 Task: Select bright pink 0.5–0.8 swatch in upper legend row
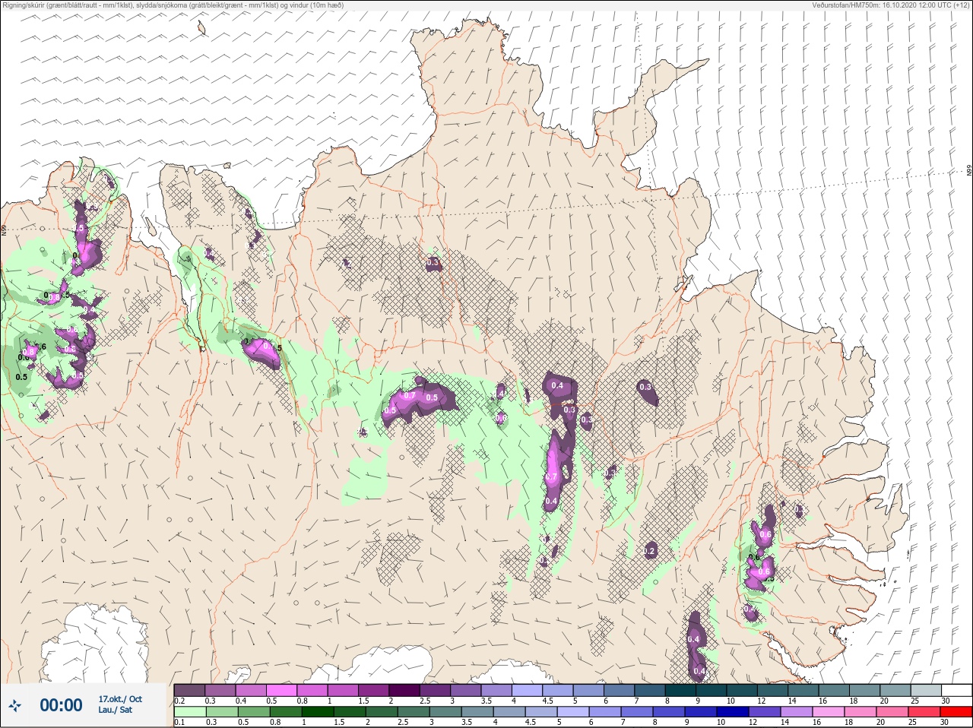[x=282, y=690]
